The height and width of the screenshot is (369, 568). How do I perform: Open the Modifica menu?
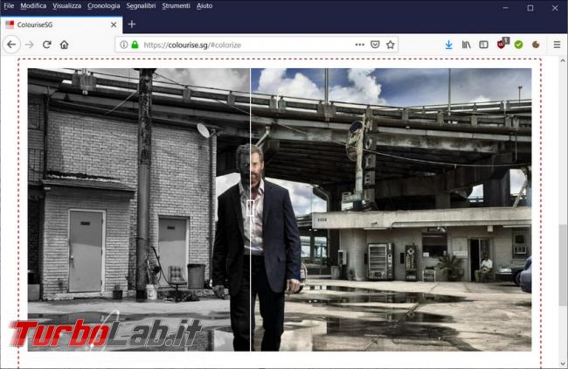tap(33, 6)
